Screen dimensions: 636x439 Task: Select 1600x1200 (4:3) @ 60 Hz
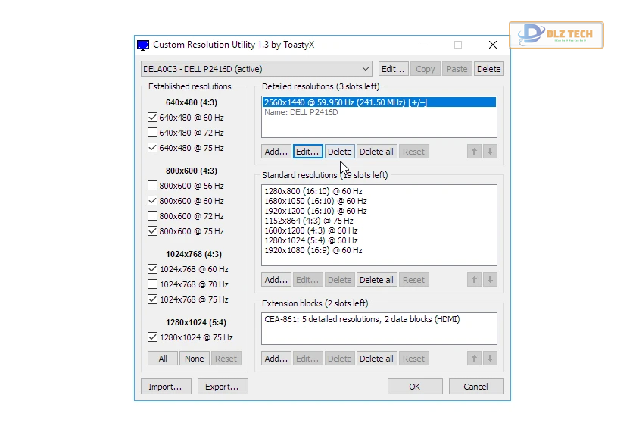point(379,230)
